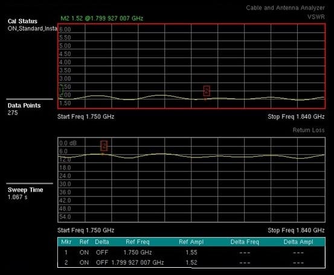Select the Cal Status panel

coord(32,25)
